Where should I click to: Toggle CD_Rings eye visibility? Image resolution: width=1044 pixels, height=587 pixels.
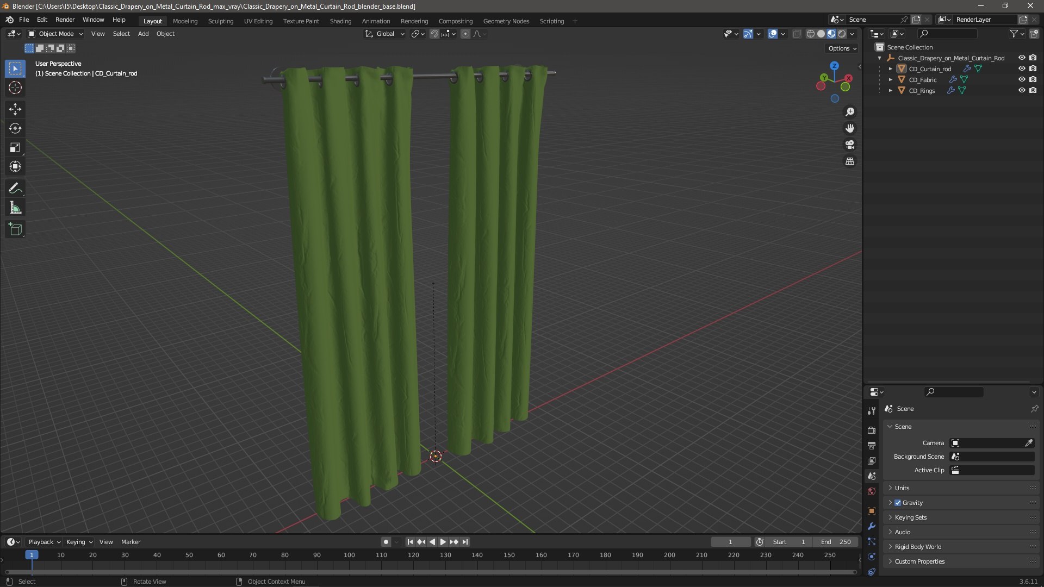[x=1021, y=90]
